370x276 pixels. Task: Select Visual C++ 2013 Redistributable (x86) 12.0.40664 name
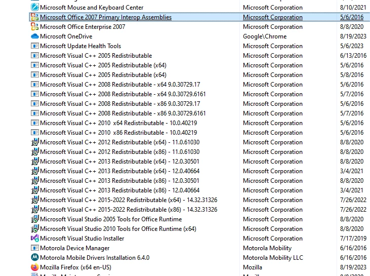119,190
